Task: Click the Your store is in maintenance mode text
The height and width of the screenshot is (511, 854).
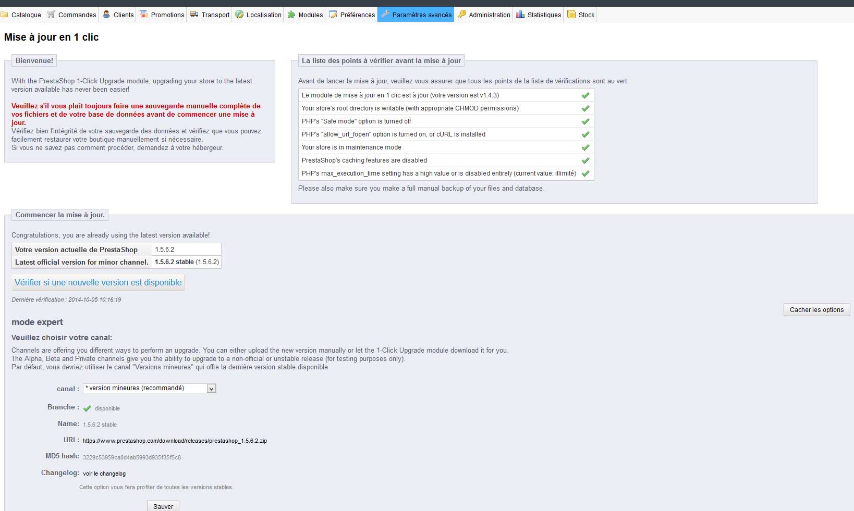Action: pyautogui.click(x=351, y=147)
